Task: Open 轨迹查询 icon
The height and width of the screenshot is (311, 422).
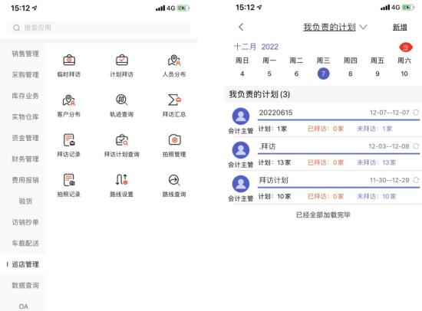Action: [122, 100]
